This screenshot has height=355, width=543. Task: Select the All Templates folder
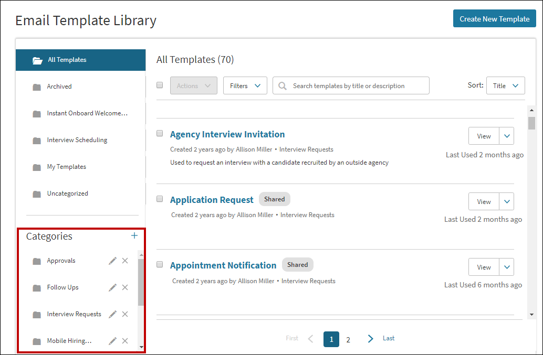81,60
